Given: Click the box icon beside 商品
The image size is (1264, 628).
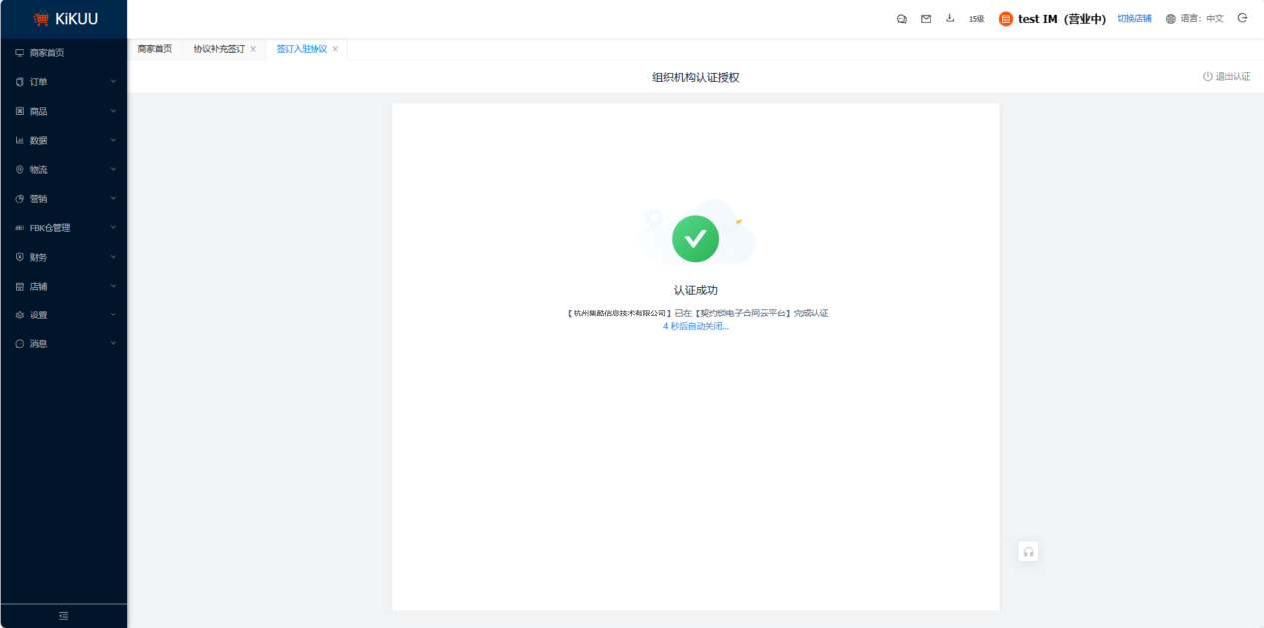Looking at the screenshot, I should pos(19,111).
